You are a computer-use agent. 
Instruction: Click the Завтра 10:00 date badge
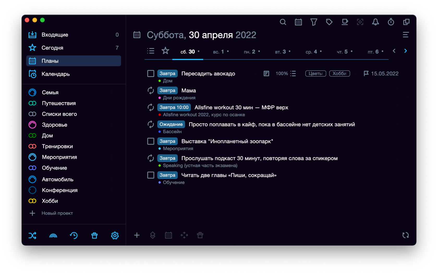[x=174, y=107]
